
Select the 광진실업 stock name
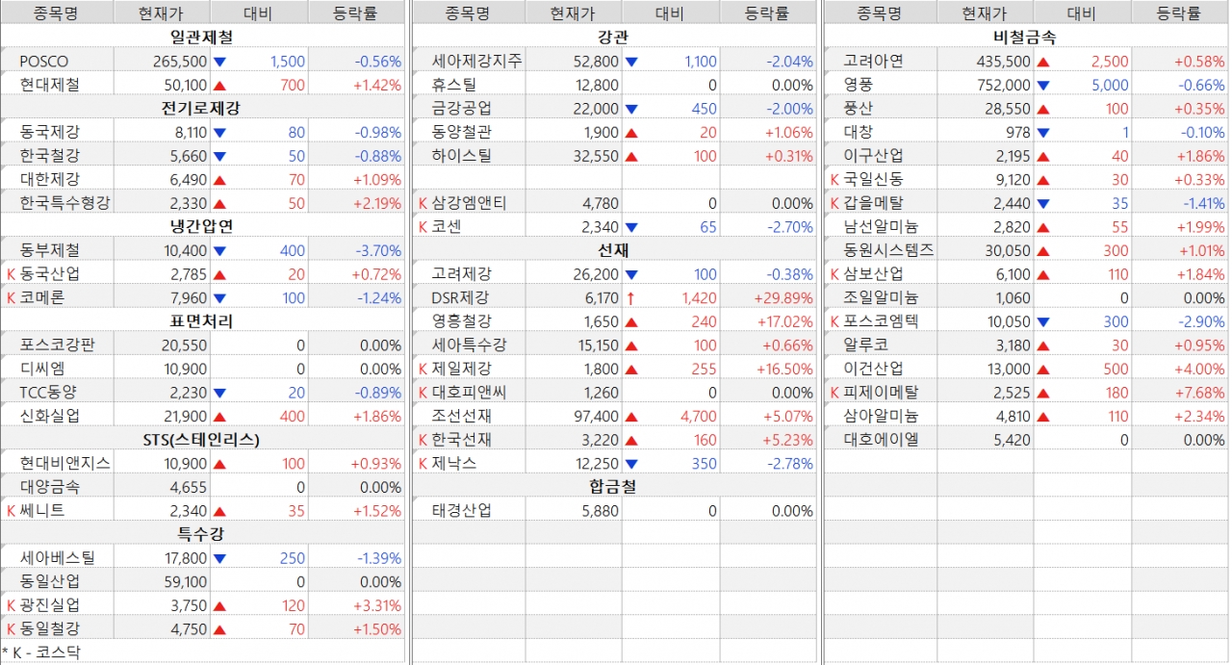coord(50,605)
